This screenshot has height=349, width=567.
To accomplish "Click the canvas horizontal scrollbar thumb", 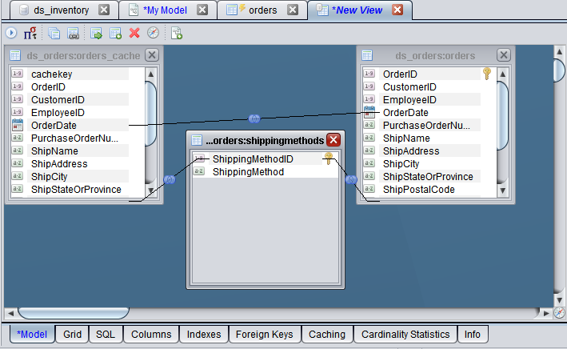I will click(x=74, y=313).
